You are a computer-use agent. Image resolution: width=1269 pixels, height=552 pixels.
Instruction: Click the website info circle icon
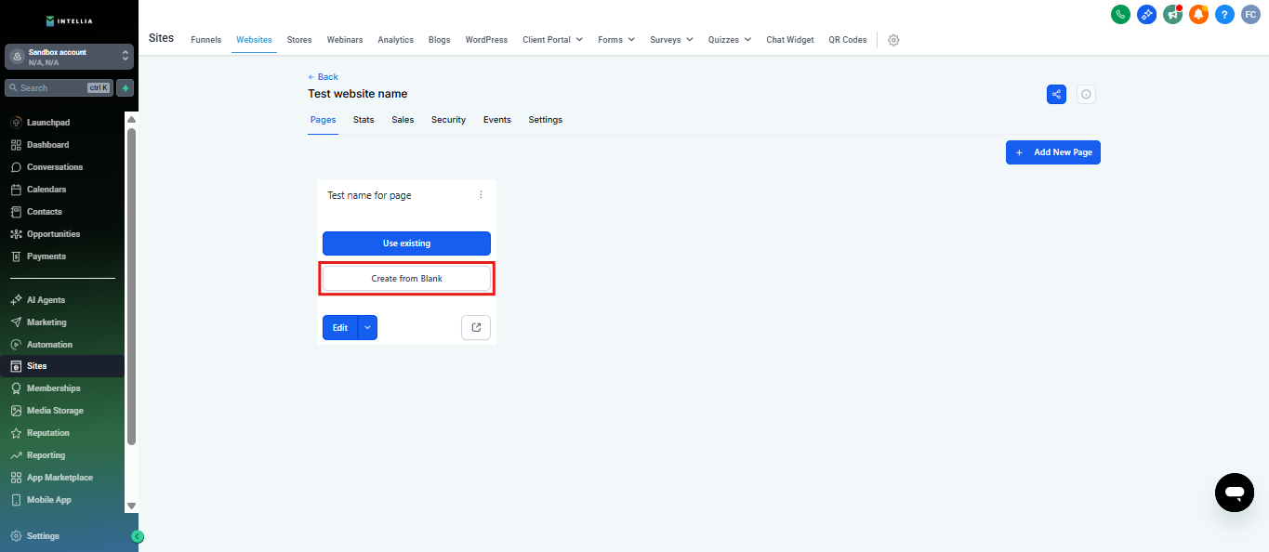pyautogui.click(x=1086, y=94)
